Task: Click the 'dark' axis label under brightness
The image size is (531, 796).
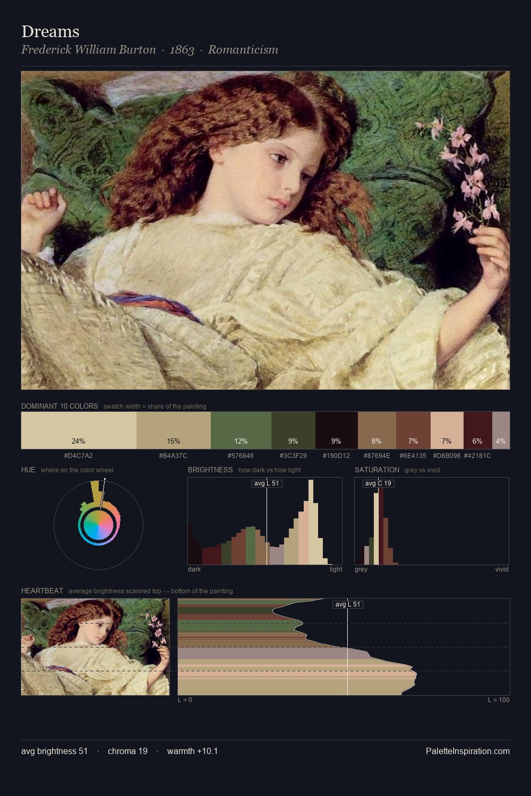Action: (194, 569)
